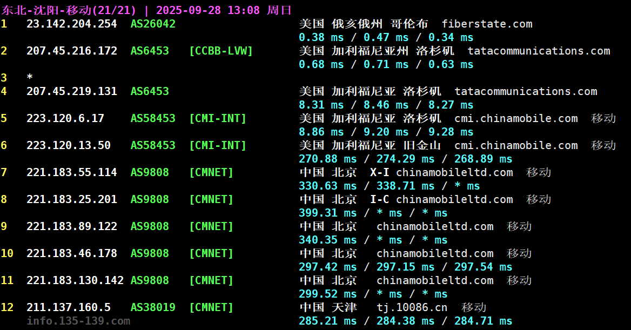Select IP address 207.45.216.172
Screen dimensions: 631x330
click(x=71, y=51)
